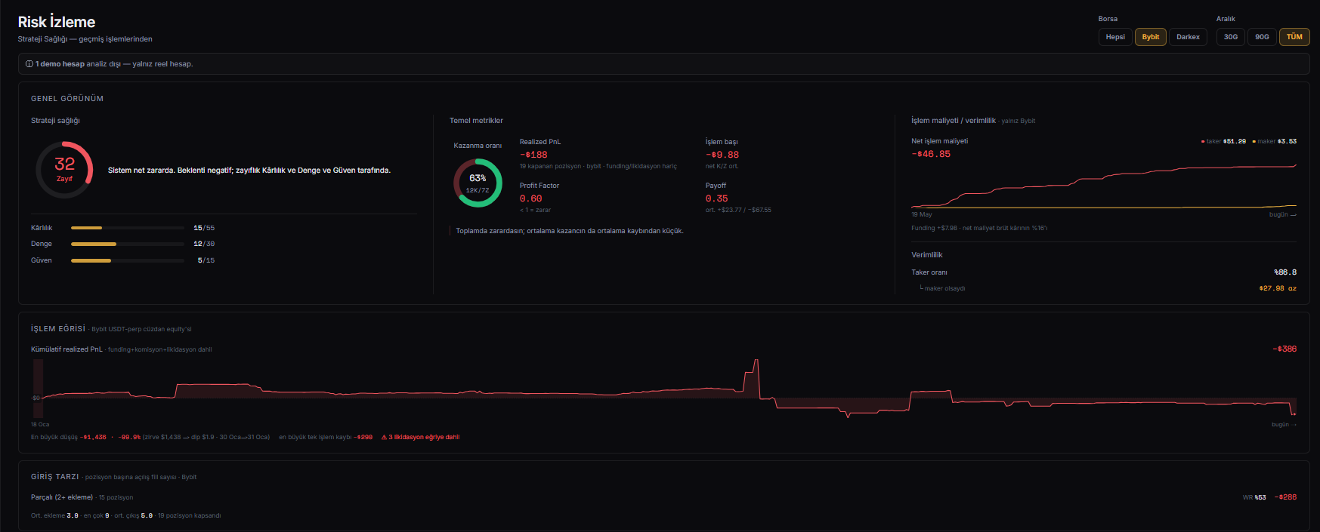The image size is (1320, 532).
Task: Click the Kârlılık score progress bar
Action: coord(128,228)
